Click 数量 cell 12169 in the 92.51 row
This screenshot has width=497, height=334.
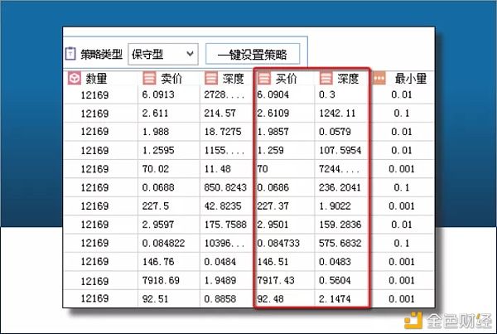[94, 298]
